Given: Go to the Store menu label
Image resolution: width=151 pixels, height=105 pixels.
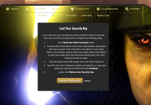Looking at the screenshot, I should click(59, 9).
